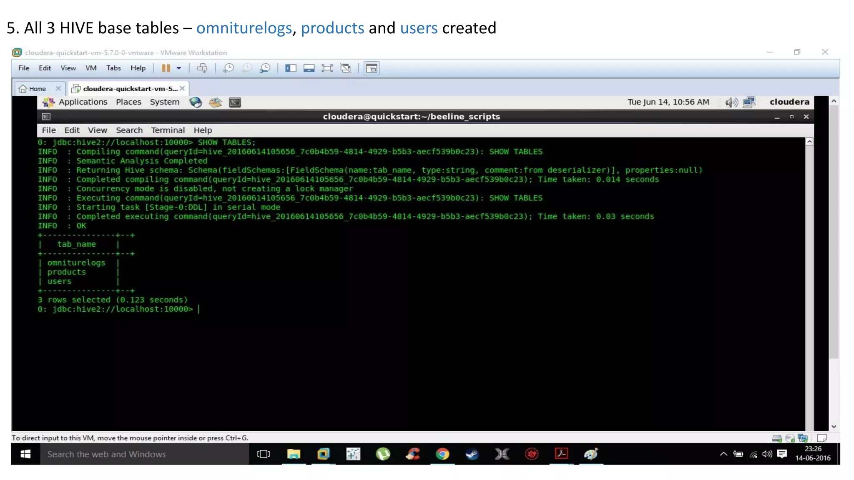Launch the web browser globe icon
The height and width of the screenshot is (480, 854).
pos(196,102)
